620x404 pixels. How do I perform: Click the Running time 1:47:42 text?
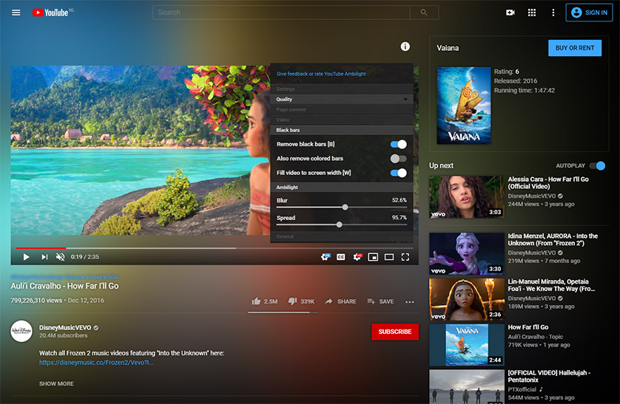525,90
